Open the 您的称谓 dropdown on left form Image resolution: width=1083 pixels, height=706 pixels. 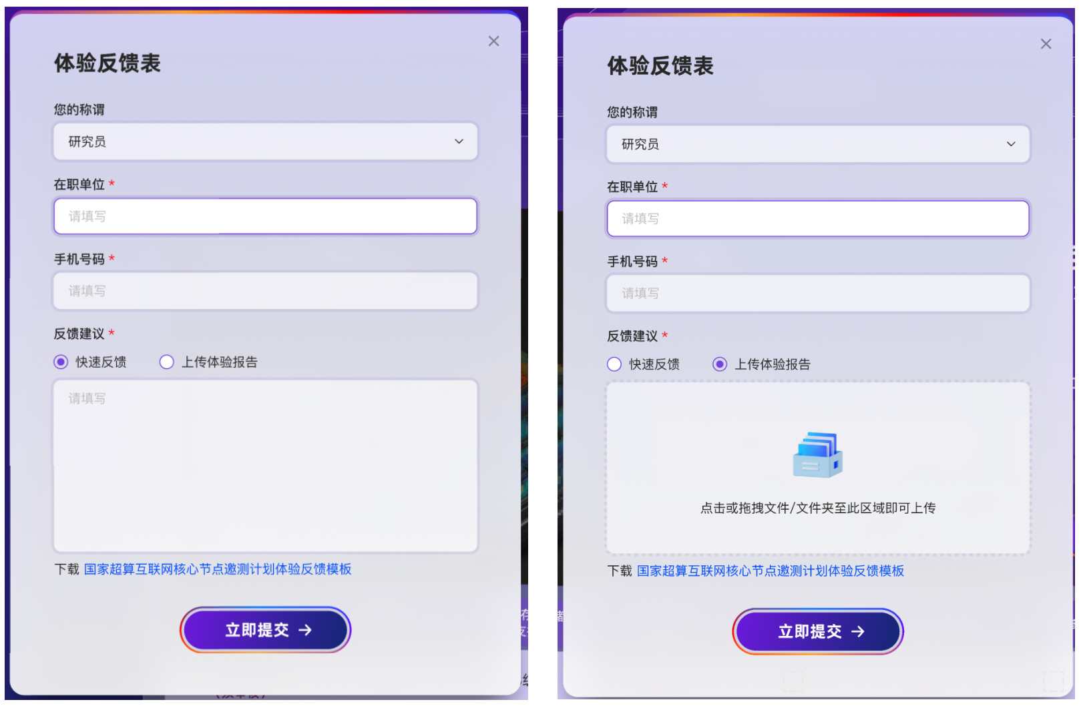(265, 141)
